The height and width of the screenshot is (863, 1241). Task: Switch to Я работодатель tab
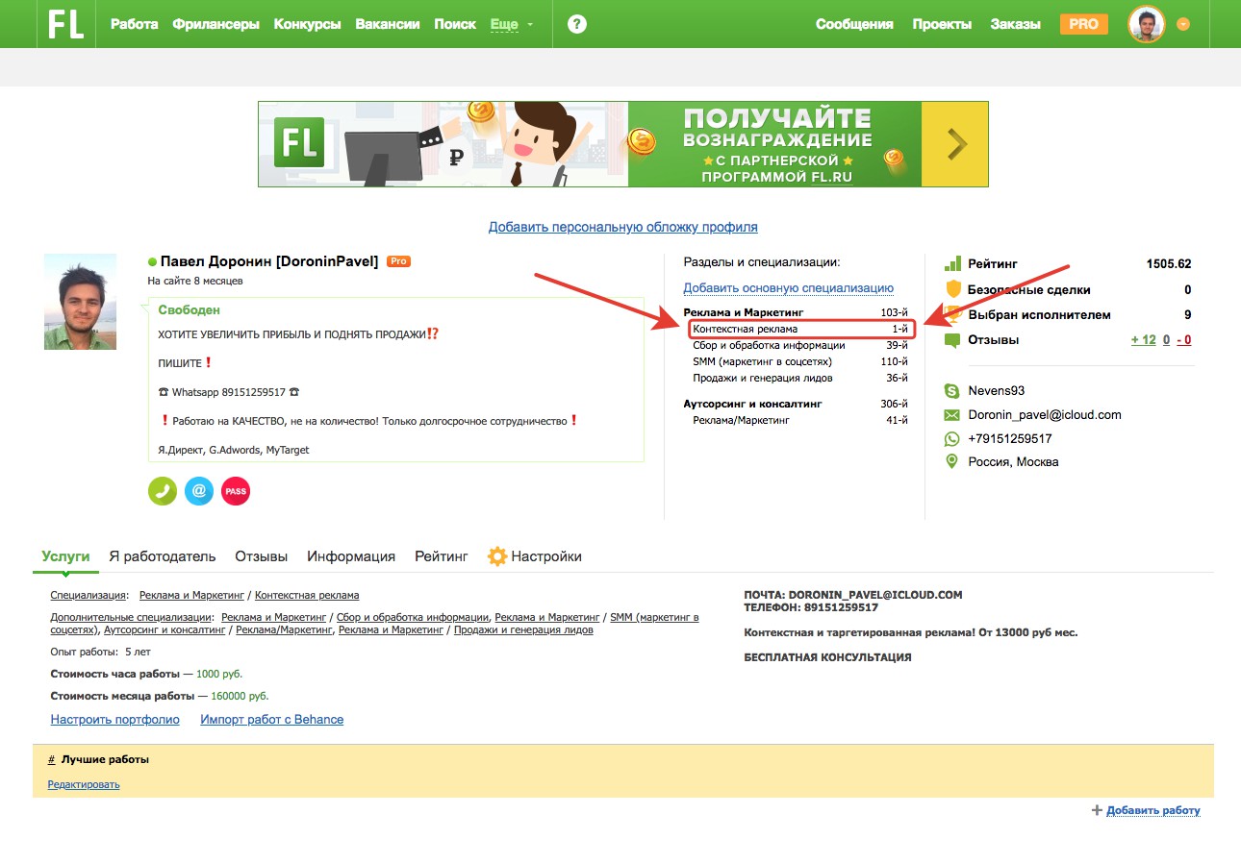point(162,556)
